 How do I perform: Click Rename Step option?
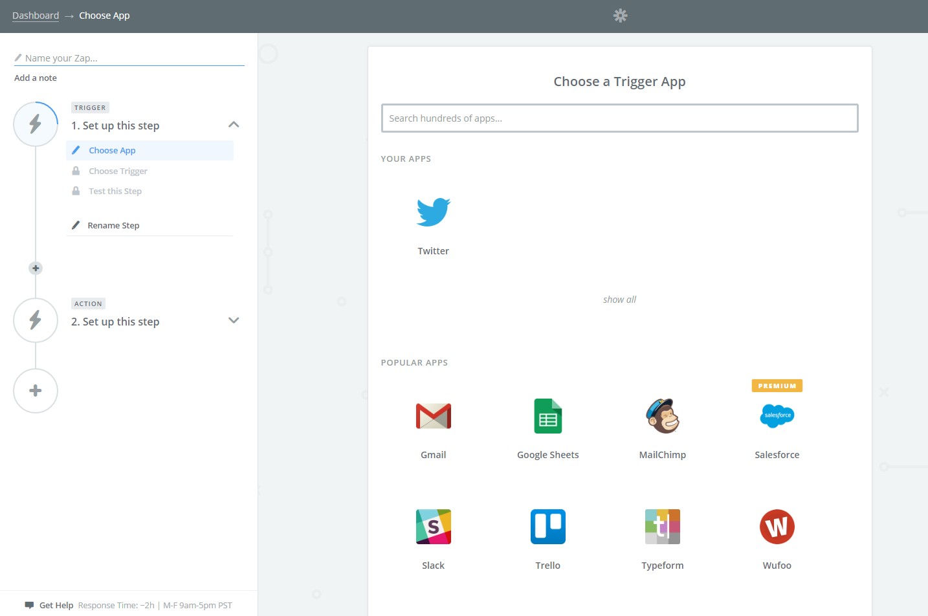[x=113, y=225]
